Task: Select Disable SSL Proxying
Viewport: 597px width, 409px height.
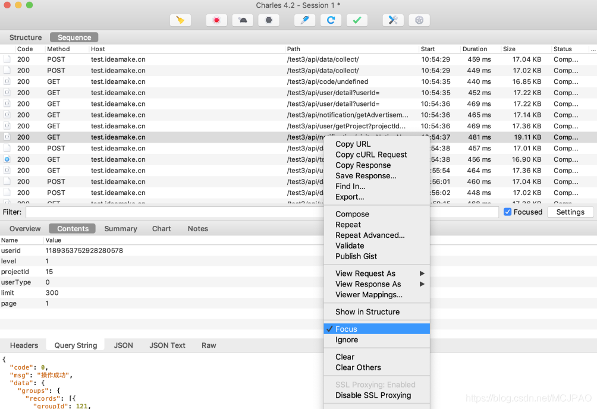Action: coord(373,395)
